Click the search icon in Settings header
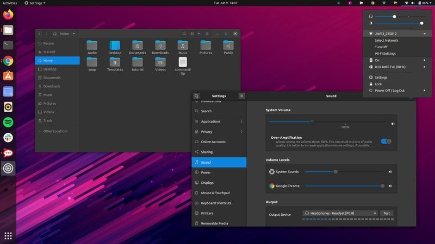This screenshot has height=244, width=435. tap(197, 96)
